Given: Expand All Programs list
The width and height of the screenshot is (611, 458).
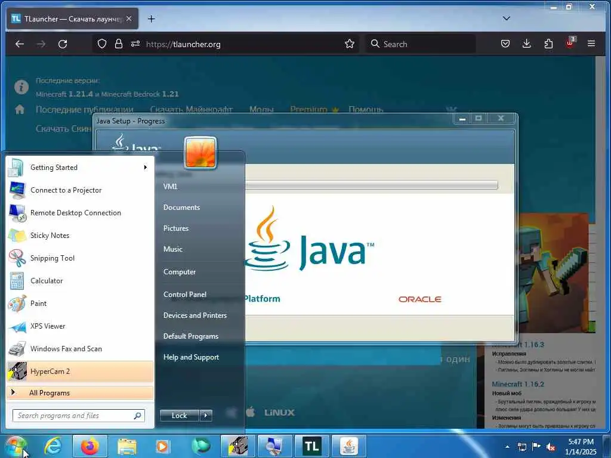Looking at the screenshot, I should pos(80,392).
